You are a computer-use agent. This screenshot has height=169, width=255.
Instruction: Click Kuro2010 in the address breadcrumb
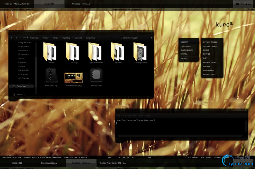pyautogui.click(x=91, y=38)
